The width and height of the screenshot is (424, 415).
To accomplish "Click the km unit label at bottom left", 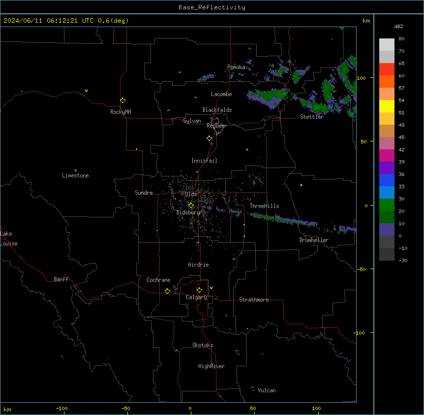I will tap(7, 409).
